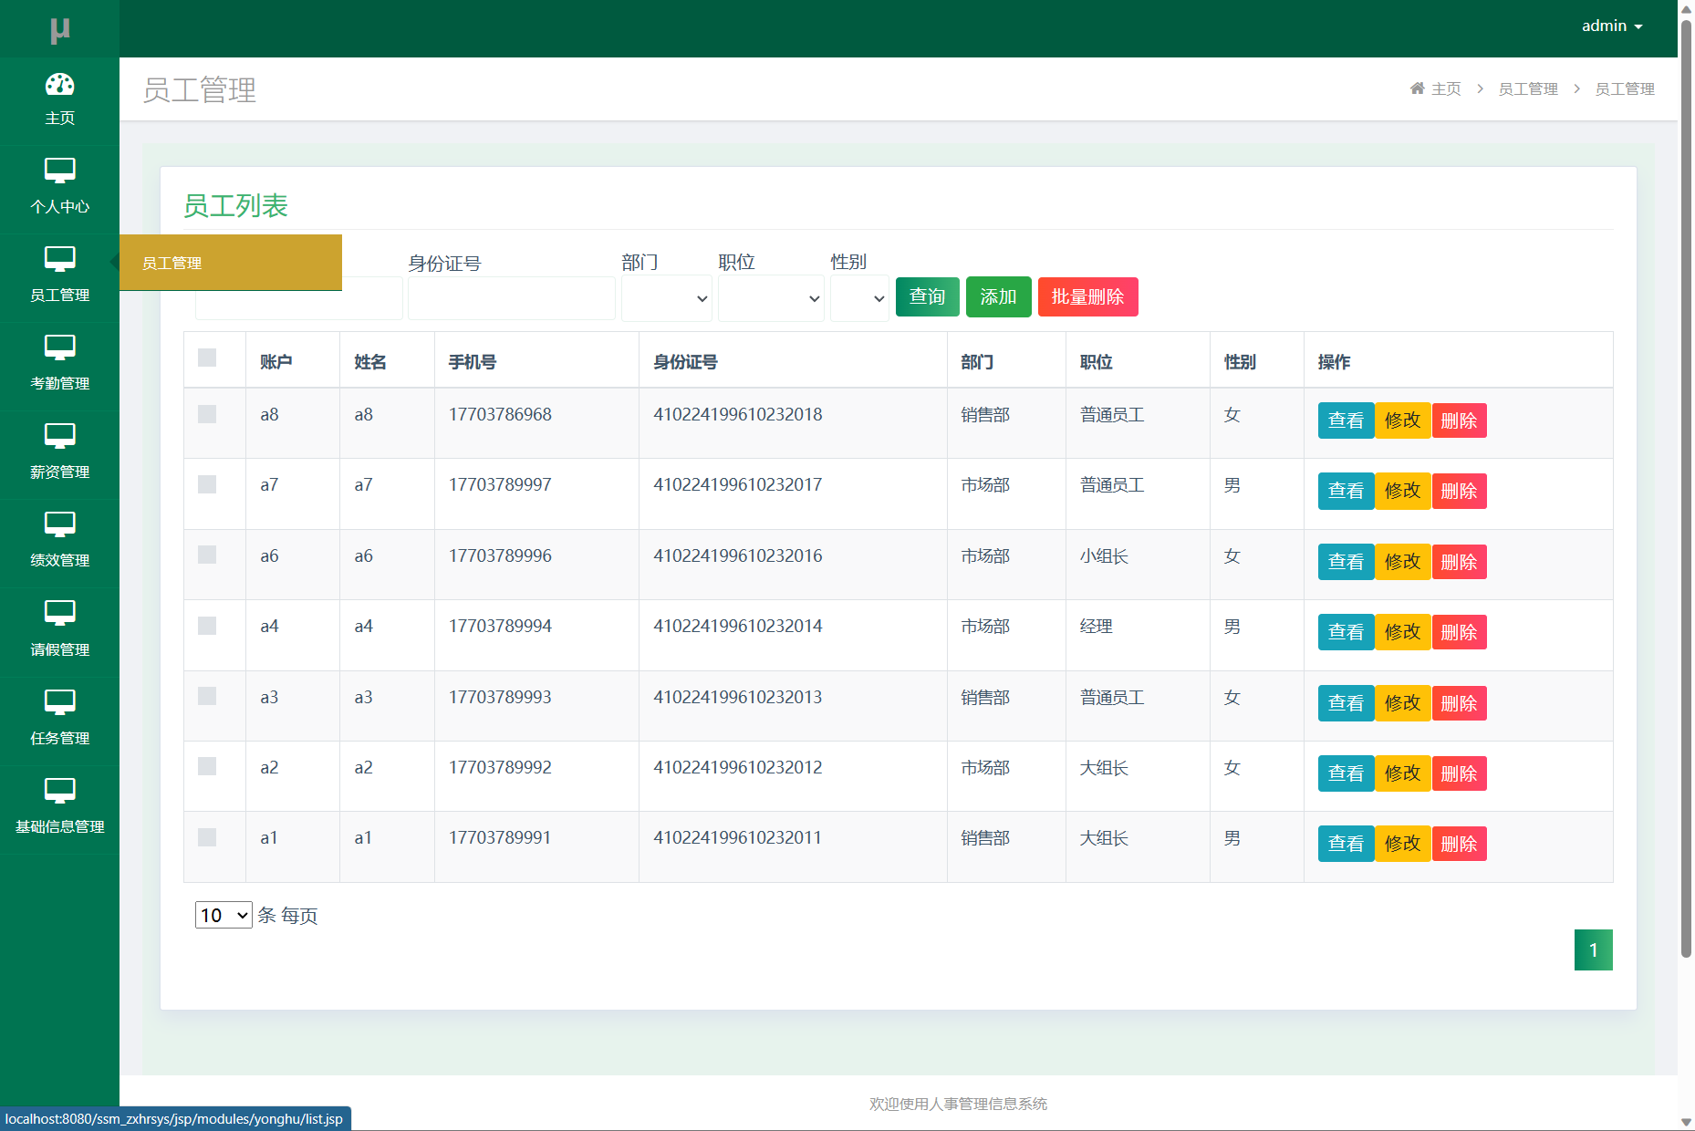1695x1131 pixels.
Task: Click the 员工管理 flyout submenu item
Action: [x=231, y=263]
